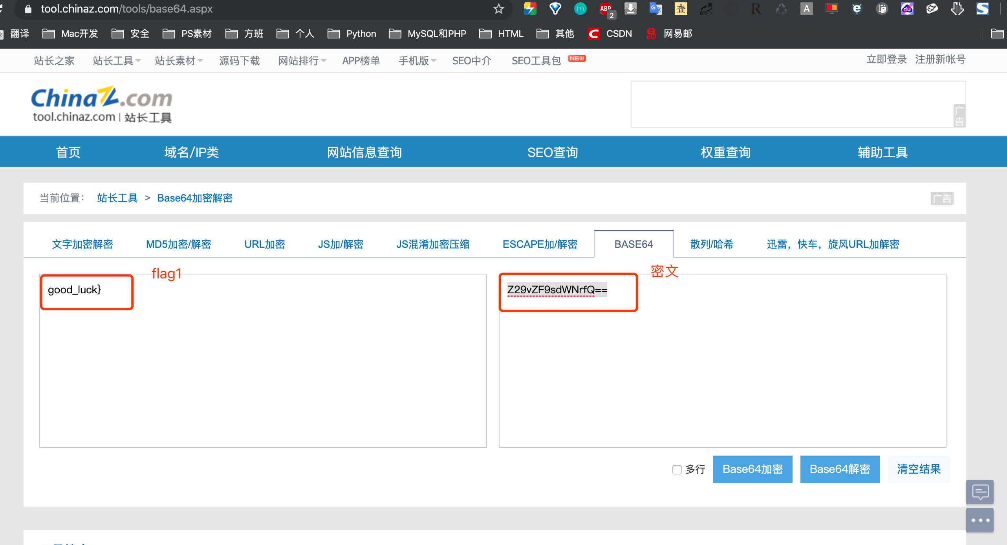Click the Base64解密 button
This screenshot has width=1007, height=545.
[840, 469]
